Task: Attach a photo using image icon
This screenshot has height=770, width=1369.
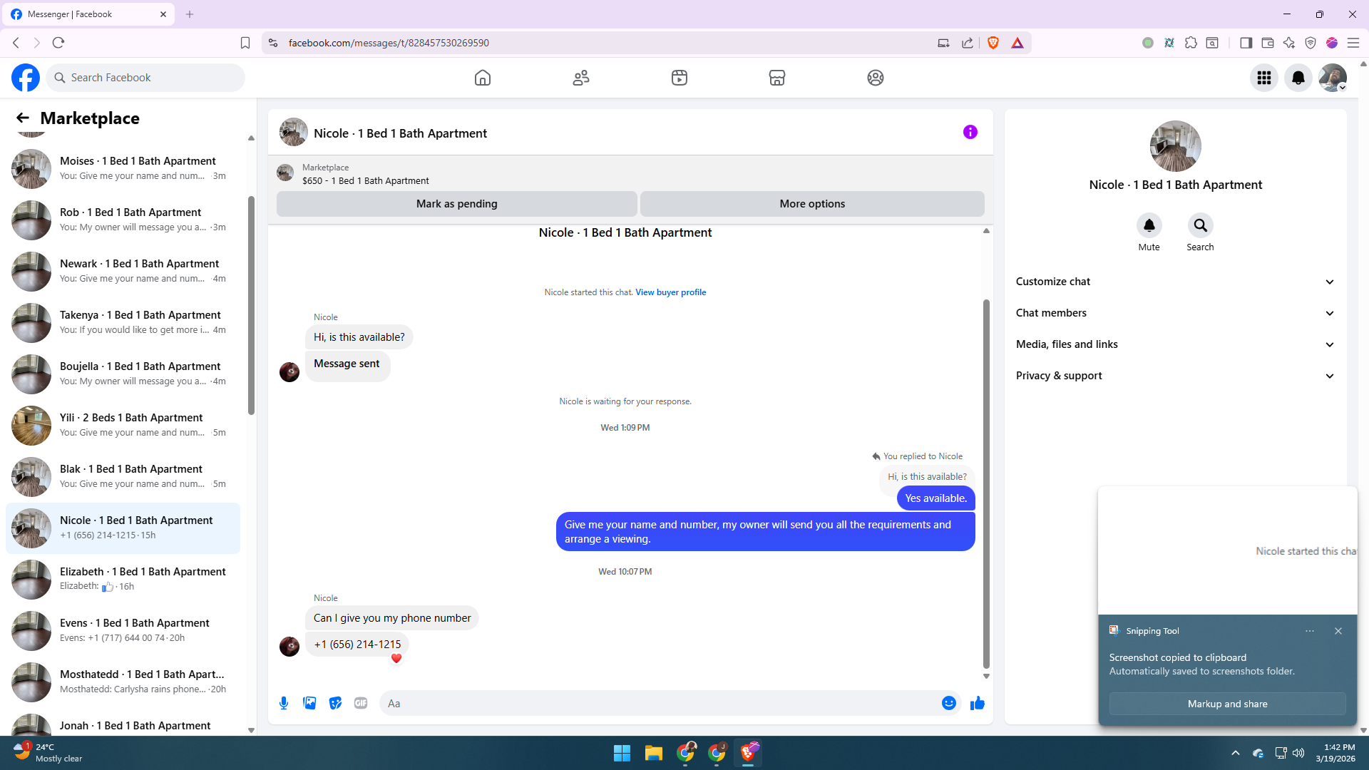Action: pos(309,703)
